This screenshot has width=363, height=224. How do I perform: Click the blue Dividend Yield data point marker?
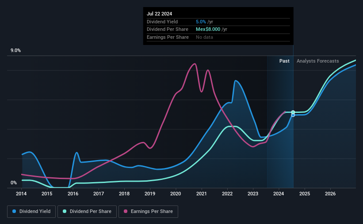(293, 115)
